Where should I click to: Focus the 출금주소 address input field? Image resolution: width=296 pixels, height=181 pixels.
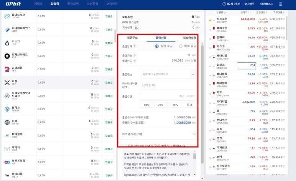pos(165,74)
